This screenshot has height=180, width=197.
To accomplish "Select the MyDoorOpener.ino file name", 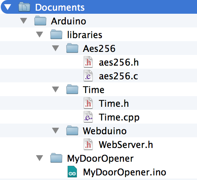I will pyautogui.click(x=125, y=172).
